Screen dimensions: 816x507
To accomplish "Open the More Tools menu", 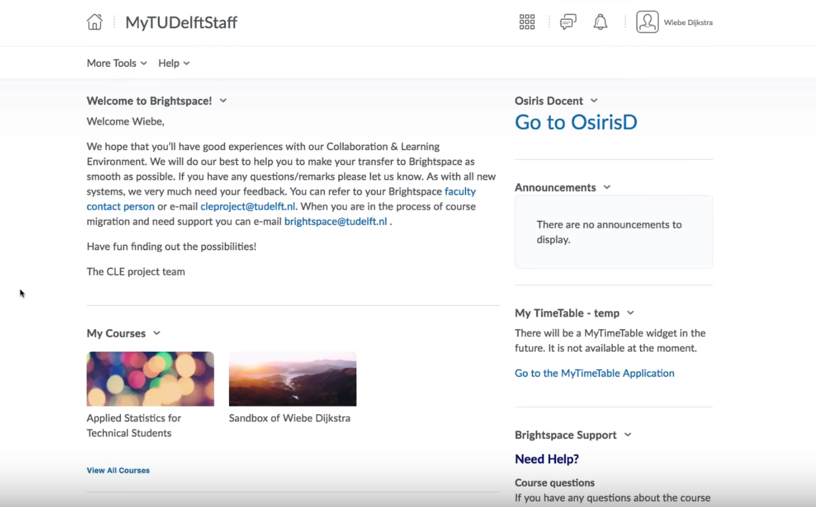I will click(117, 63).
